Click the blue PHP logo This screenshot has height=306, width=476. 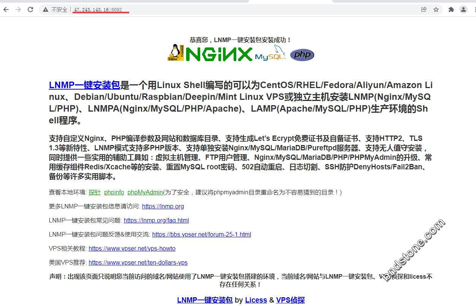pyautogui.click(x=302, y=55)
